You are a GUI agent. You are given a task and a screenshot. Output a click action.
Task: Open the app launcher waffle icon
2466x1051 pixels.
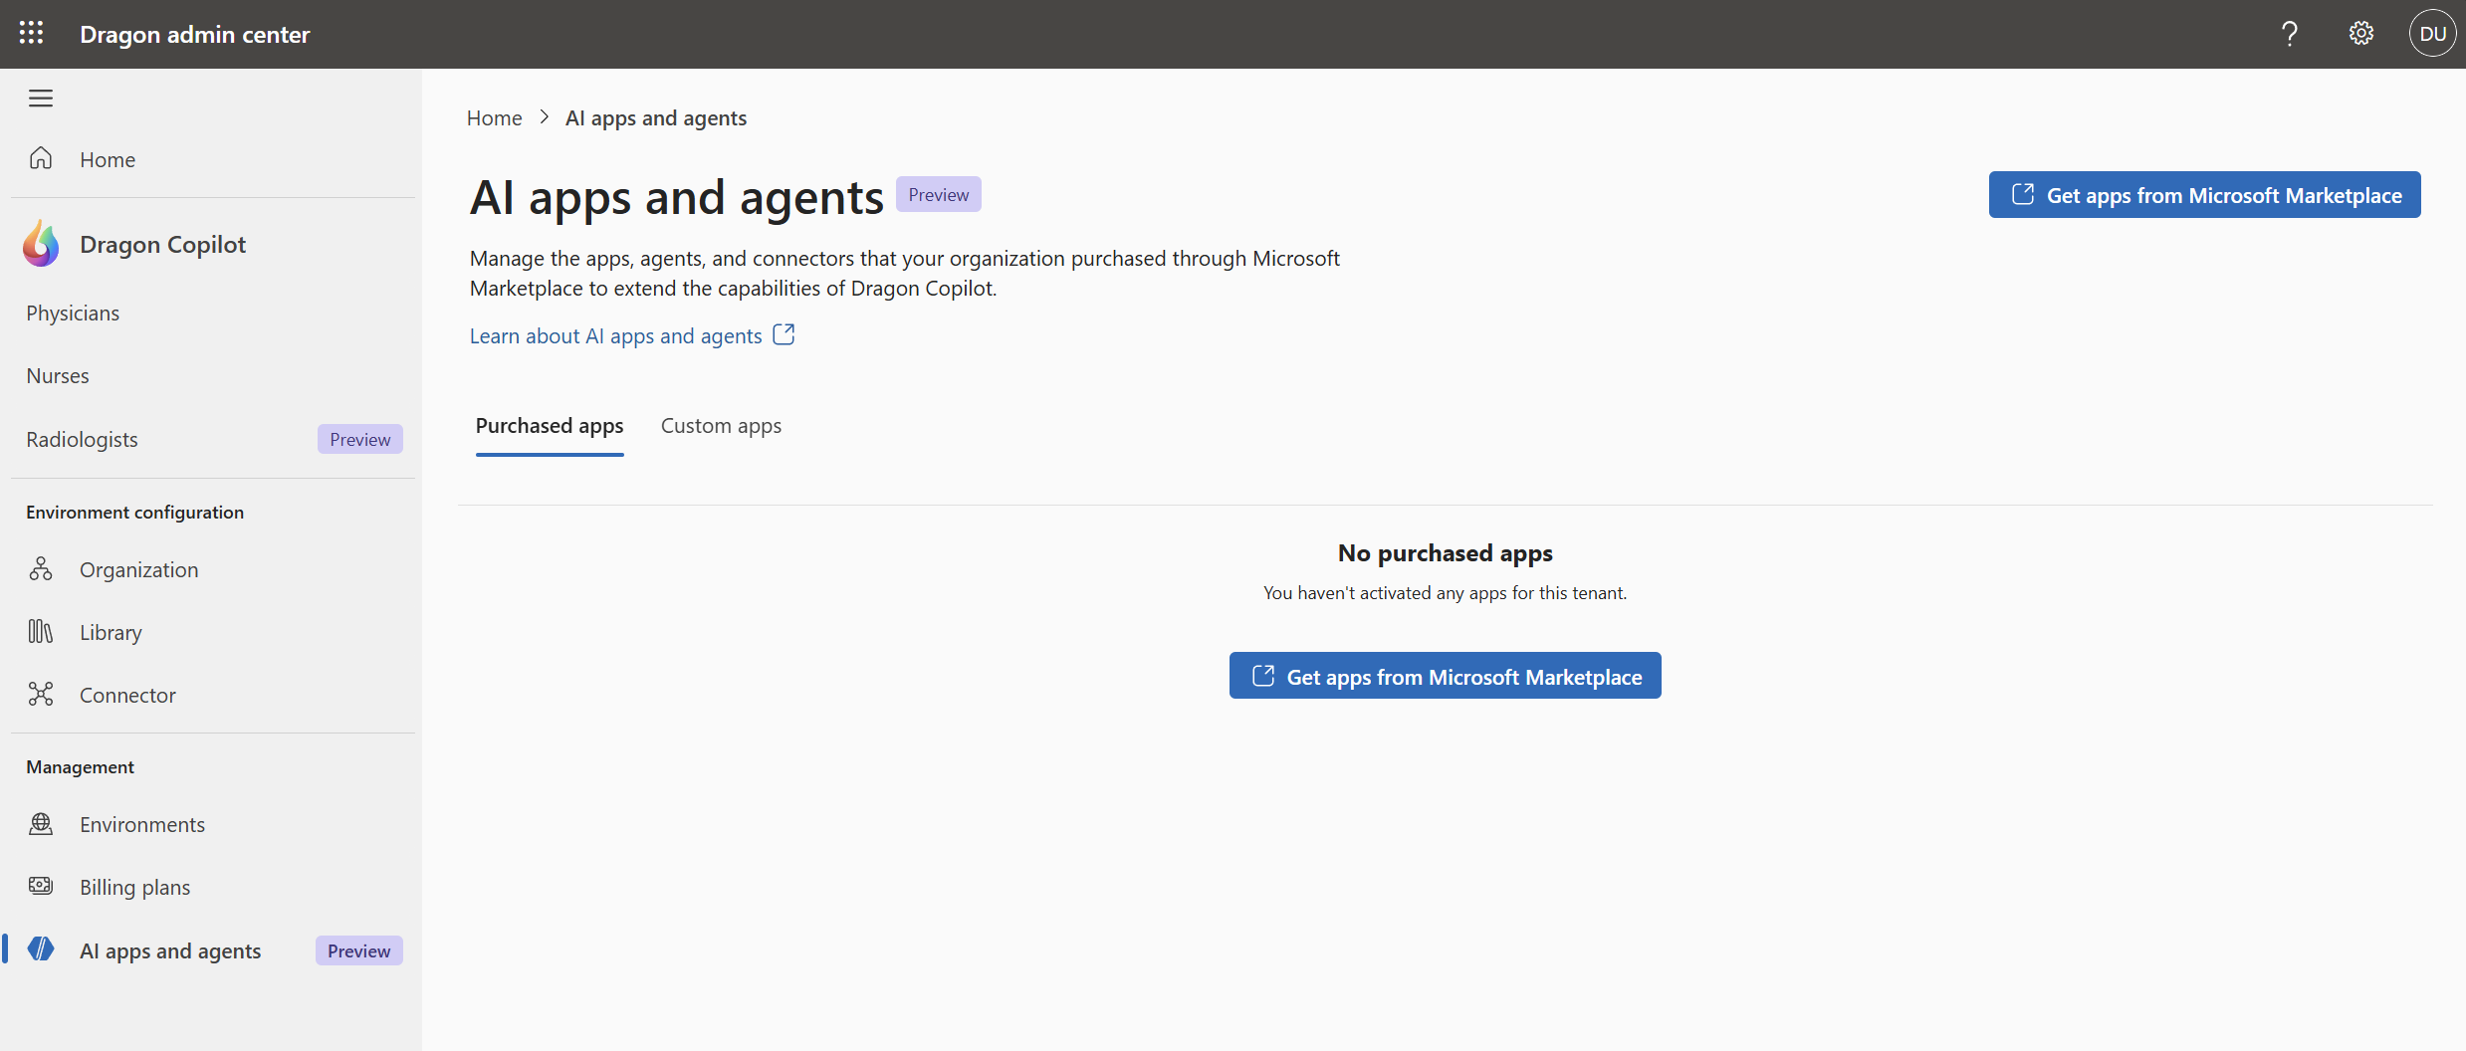point(32,33)
